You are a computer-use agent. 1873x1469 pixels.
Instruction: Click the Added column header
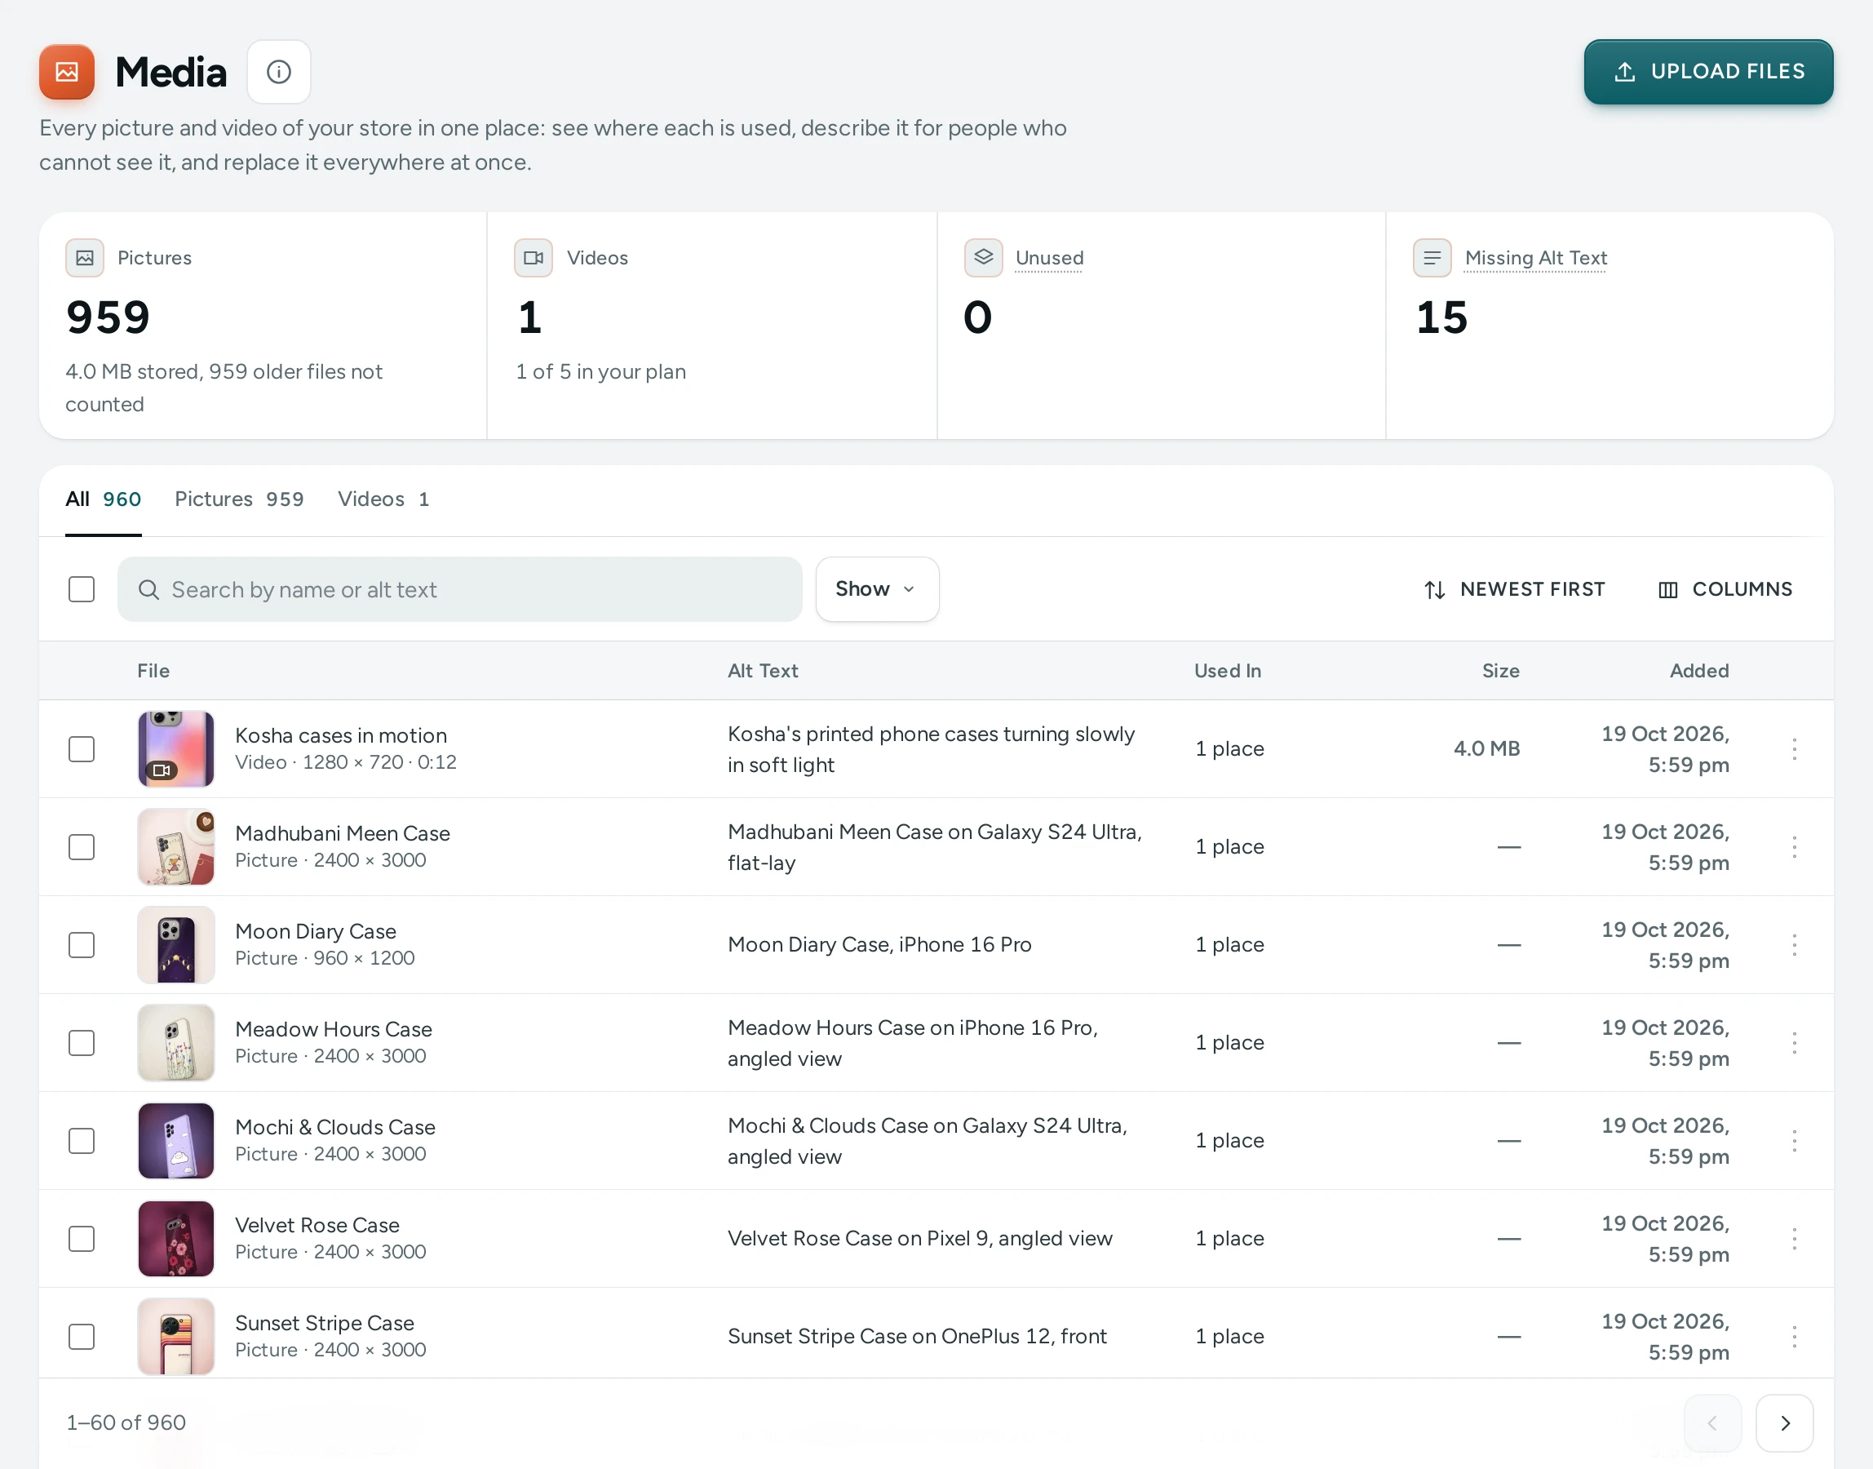click(1698, 671)
